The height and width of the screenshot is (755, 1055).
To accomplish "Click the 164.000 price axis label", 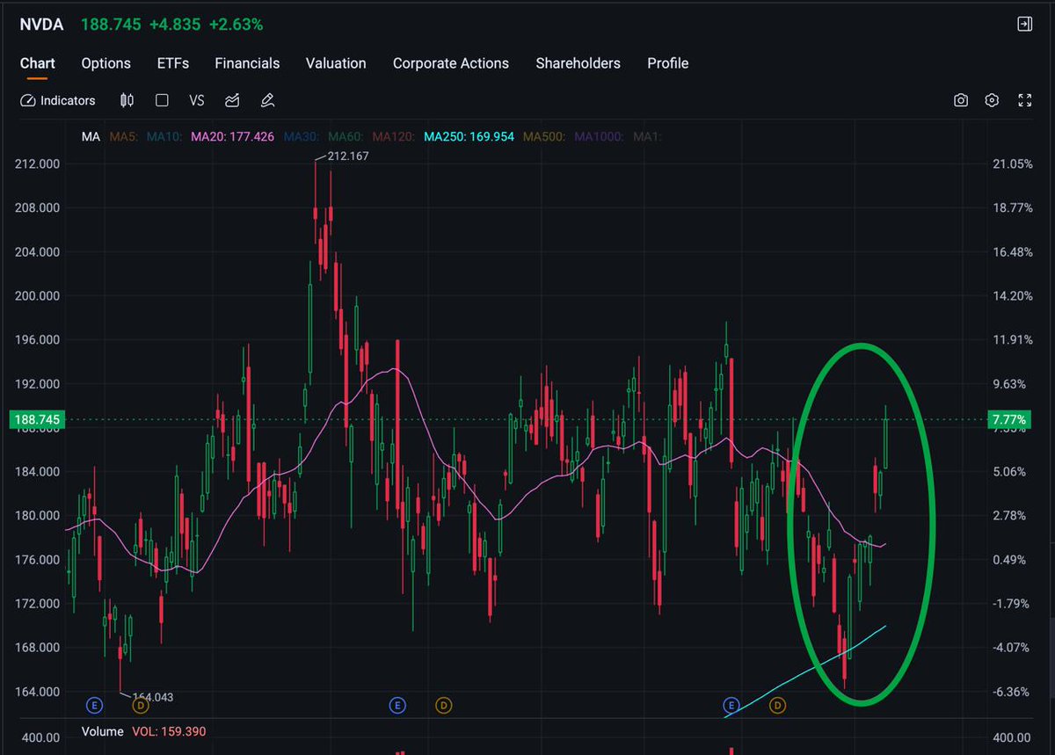I will (x=38, y=692).
